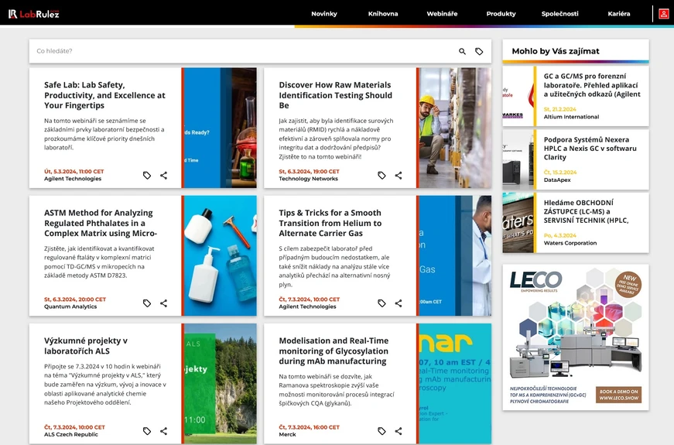
Task: Click the search magnifier icon
Action: tap(463, 52)
